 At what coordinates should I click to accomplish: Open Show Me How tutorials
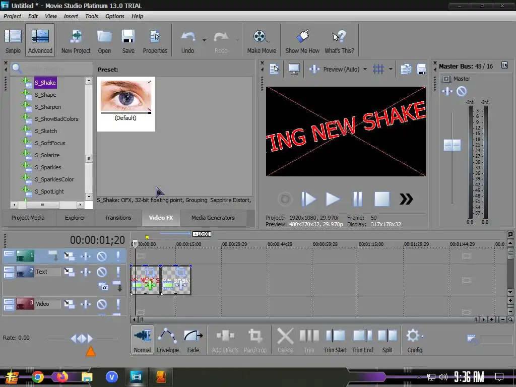(302, 41)
